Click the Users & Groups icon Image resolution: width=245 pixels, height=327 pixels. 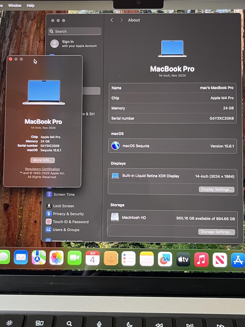48,230
